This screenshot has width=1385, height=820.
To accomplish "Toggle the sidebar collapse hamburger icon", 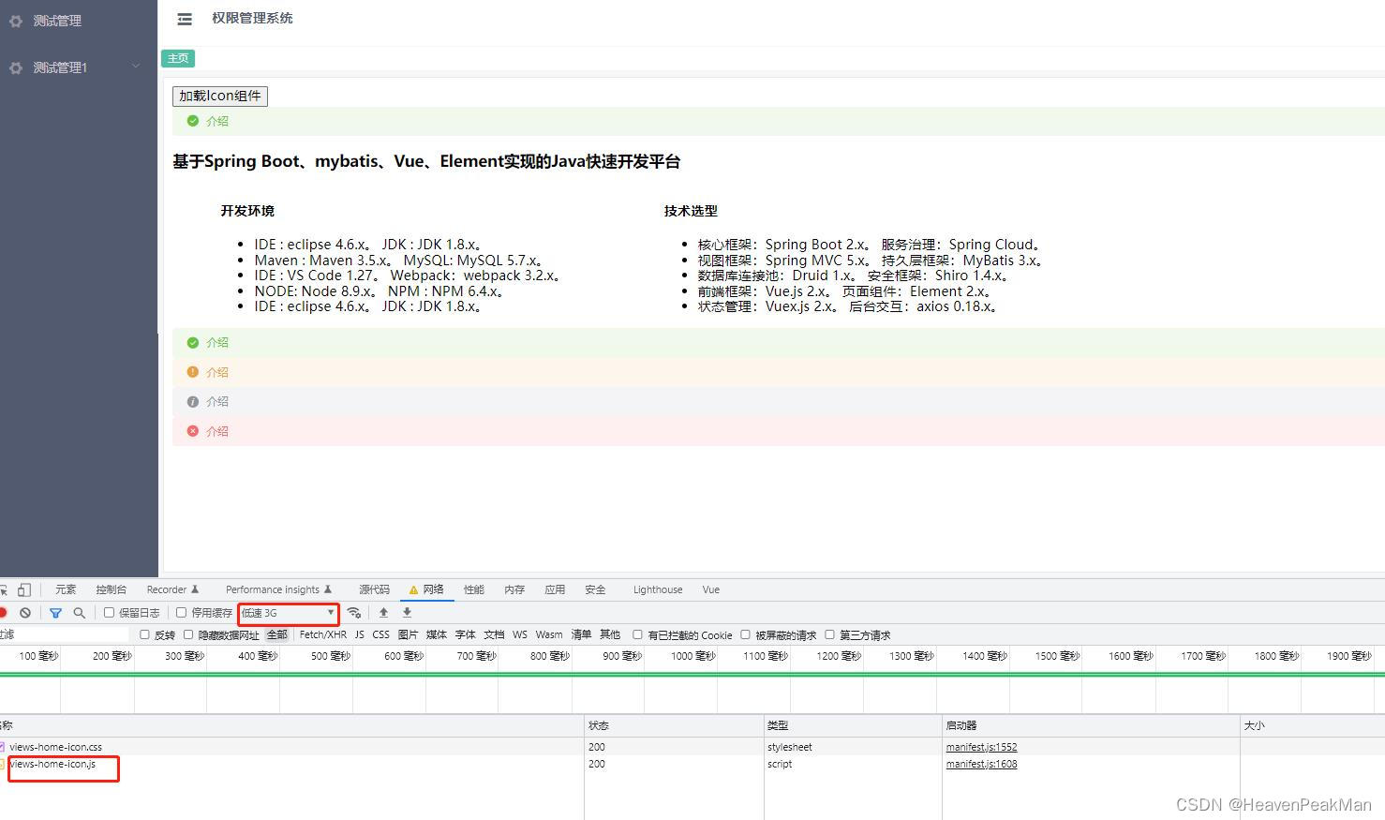I will click(185, 19).
